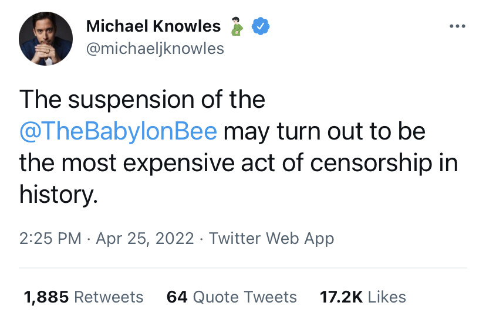This screenshot has width=486, height=316.
Task: Click the 64 quote tweet count number
Action: tap(177, 297)
